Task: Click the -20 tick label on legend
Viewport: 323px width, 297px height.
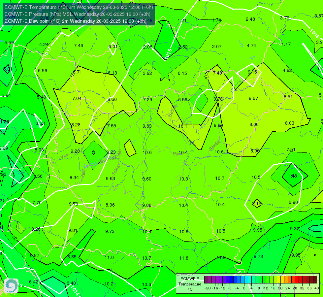Action: coord(208,288)
